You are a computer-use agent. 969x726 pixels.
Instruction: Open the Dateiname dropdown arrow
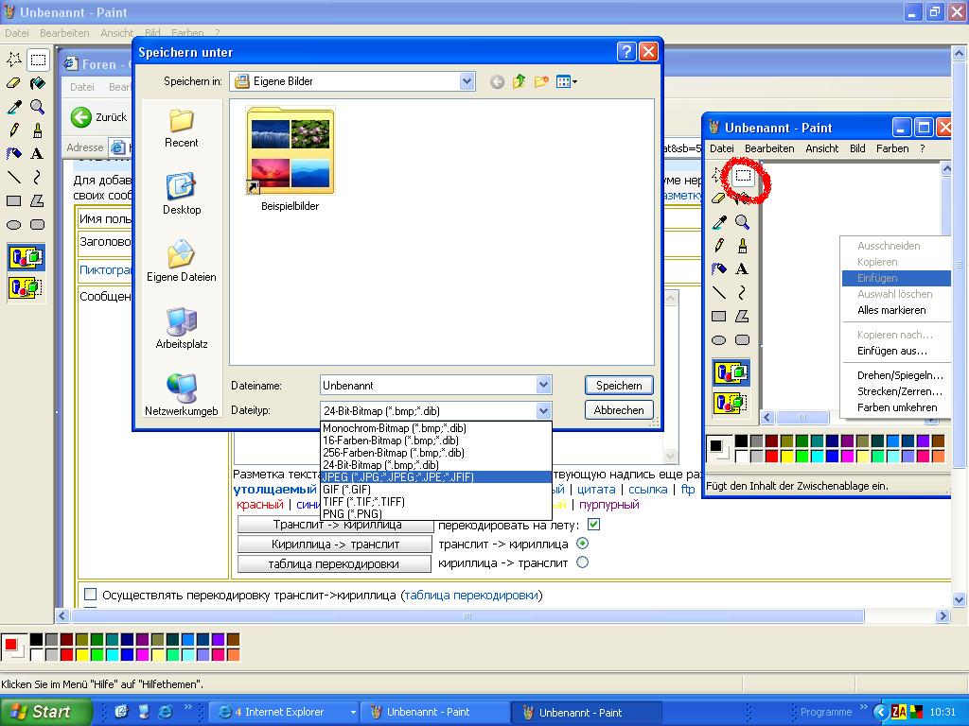pos(543,385)
